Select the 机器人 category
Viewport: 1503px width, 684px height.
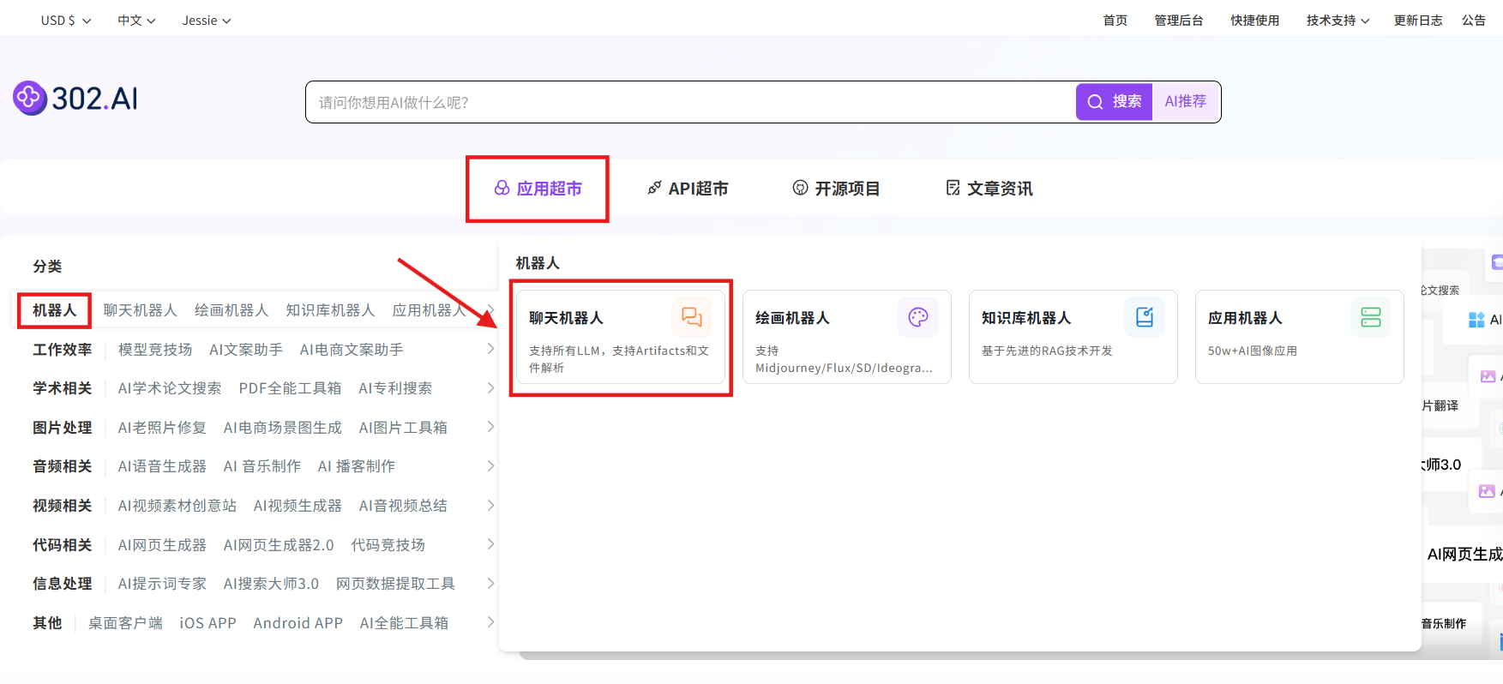pyautogui.click(x=55, y=310)
